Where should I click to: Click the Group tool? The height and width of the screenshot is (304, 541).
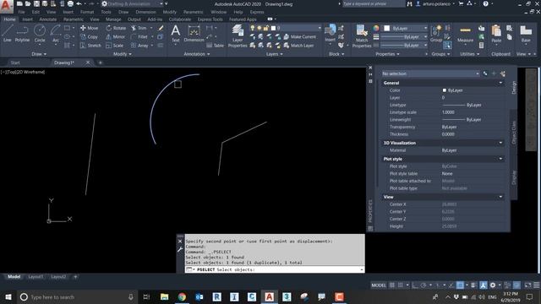click(436, 34)
